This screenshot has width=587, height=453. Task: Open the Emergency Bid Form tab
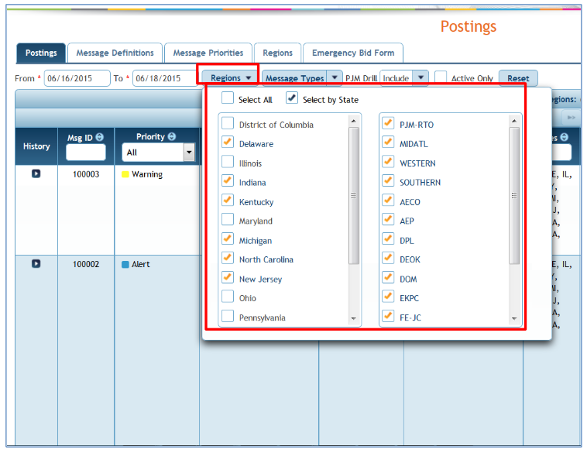[352, 53]
